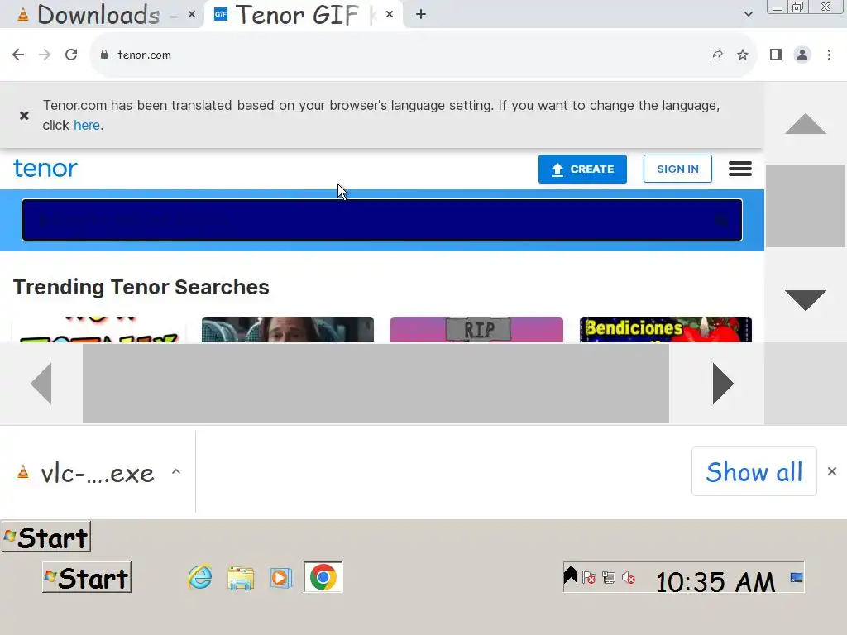Screen dimensions: 847x635
Task: Click the black tray arrow icon
Action: [x=571, y=575]
